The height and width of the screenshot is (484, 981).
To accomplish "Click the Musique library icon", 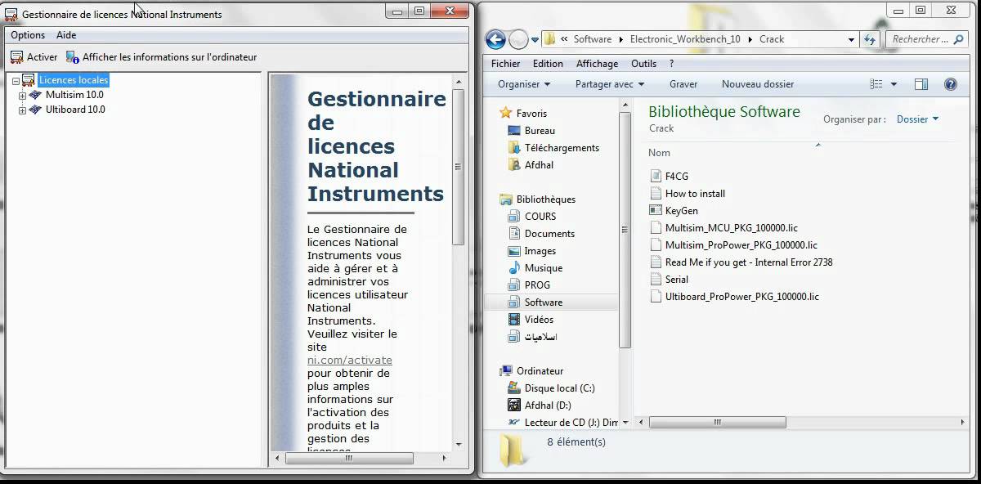I will [514, 268].
